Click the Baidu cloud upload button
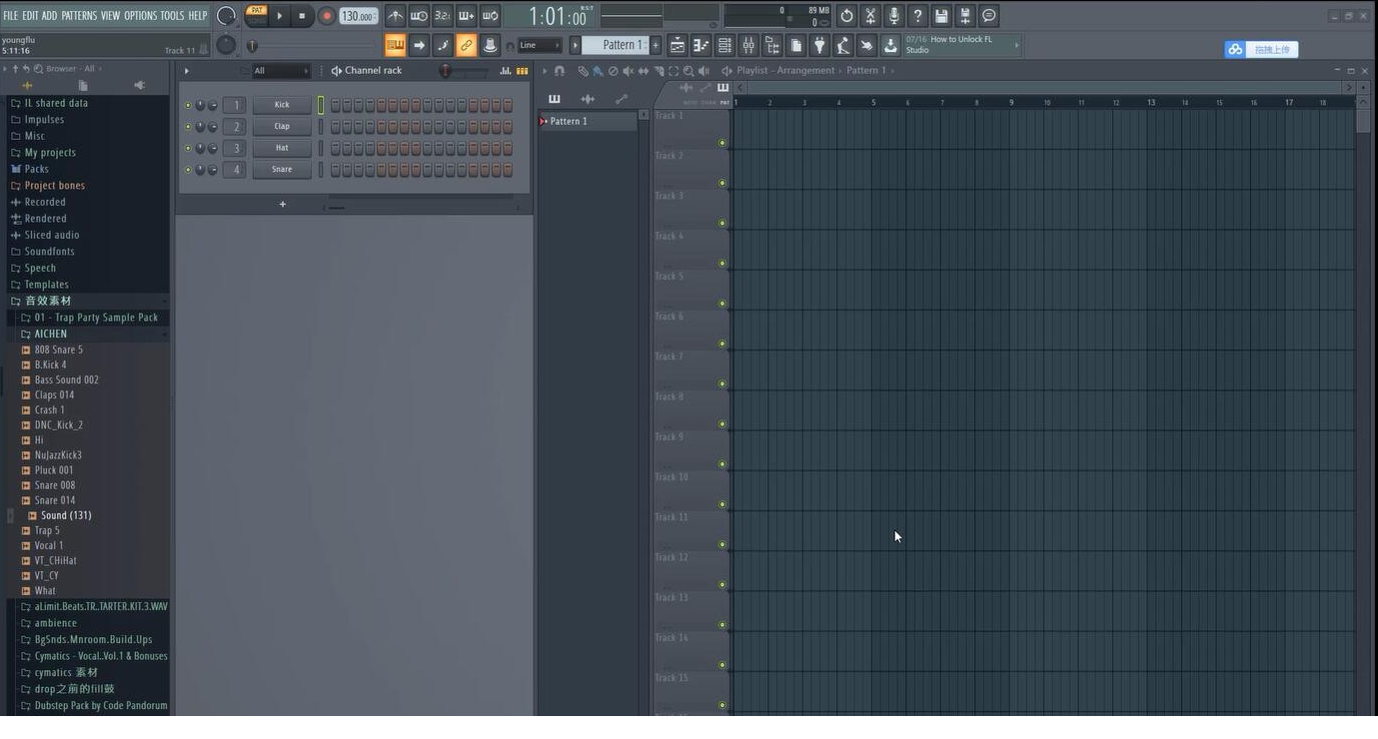 tap(1261, 49)
